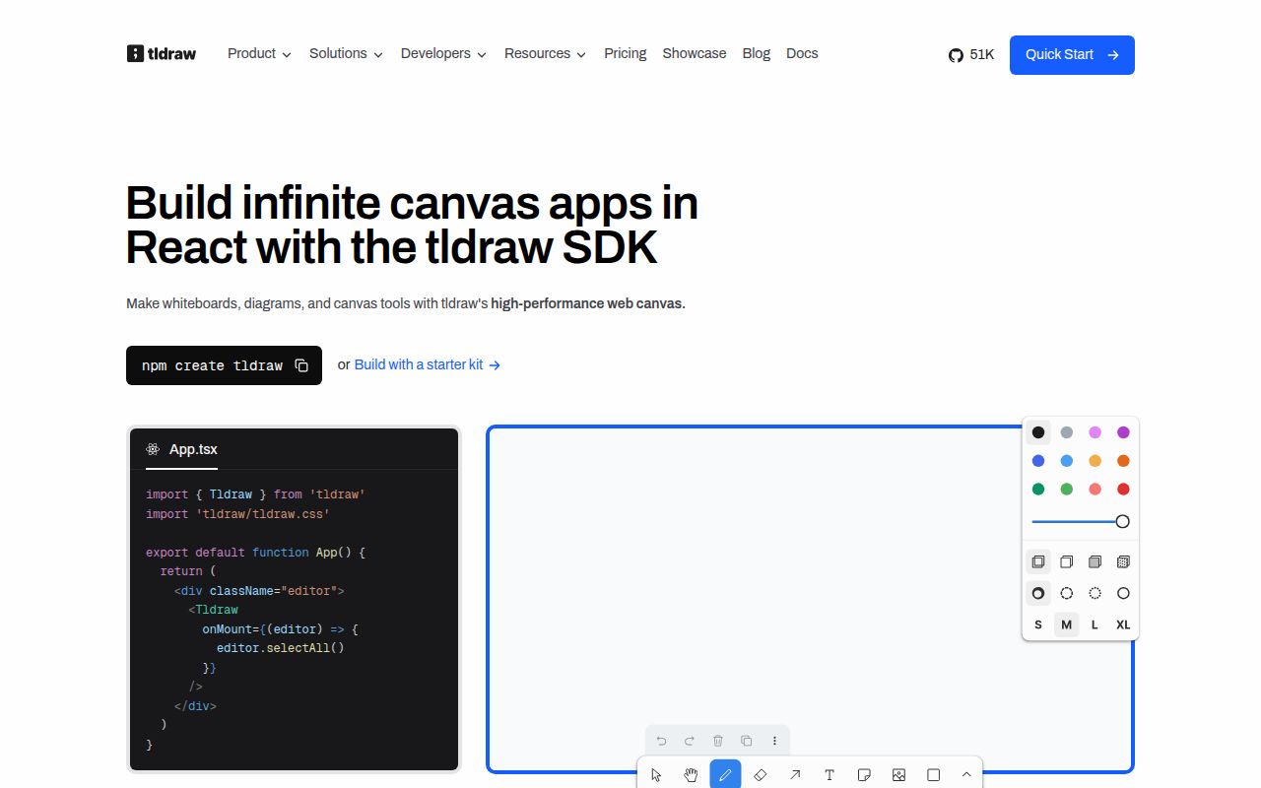Open the GitHub 51K stars link
The image size is (1261, 788).
pos(971,55)
